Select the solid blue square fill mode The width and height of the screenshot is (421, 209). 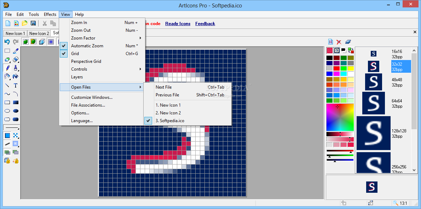point(7,136)
